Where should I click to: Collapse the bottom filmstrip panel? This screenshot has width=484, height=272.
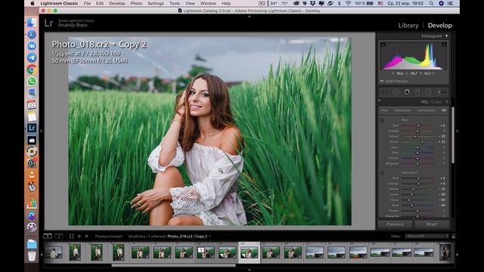coord(250,270)
